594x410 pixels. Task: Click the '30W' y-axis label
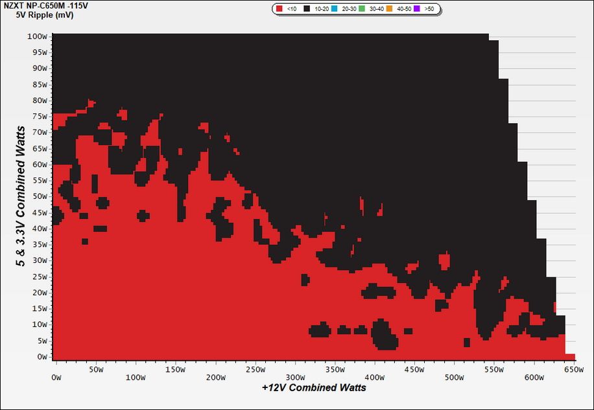pos(39,260)
